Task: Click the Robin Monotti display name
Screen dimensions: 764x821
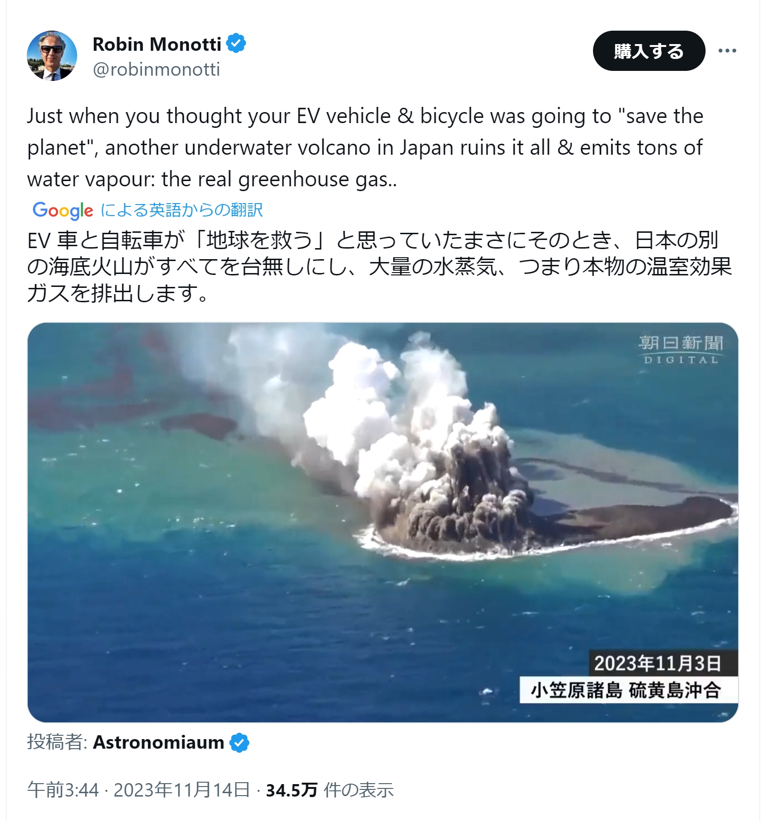Action: [x=157, y=44]
